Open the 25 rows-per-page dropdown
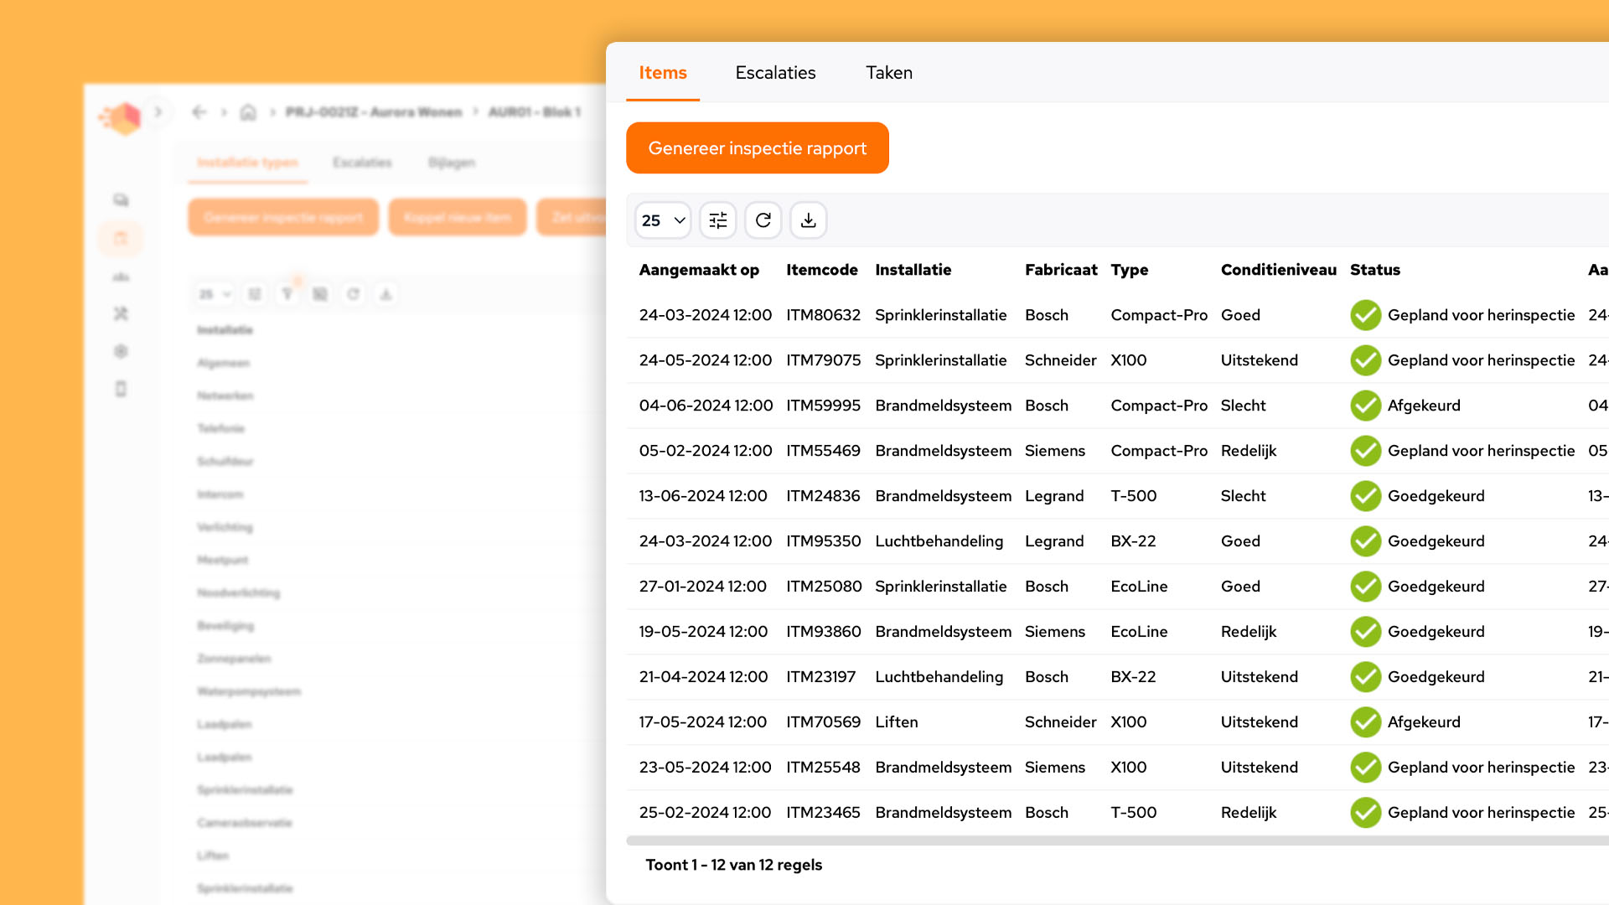Image resolution: width=1609 pixels, height=905 pixels. coord(662,220)
